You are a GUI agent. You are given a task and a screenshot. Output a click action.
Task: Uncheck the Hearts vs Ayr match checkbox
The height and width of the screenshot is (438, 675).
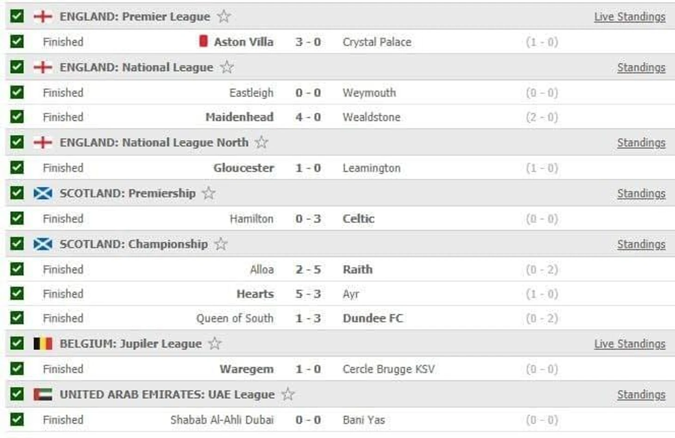(x=17, y=293)
